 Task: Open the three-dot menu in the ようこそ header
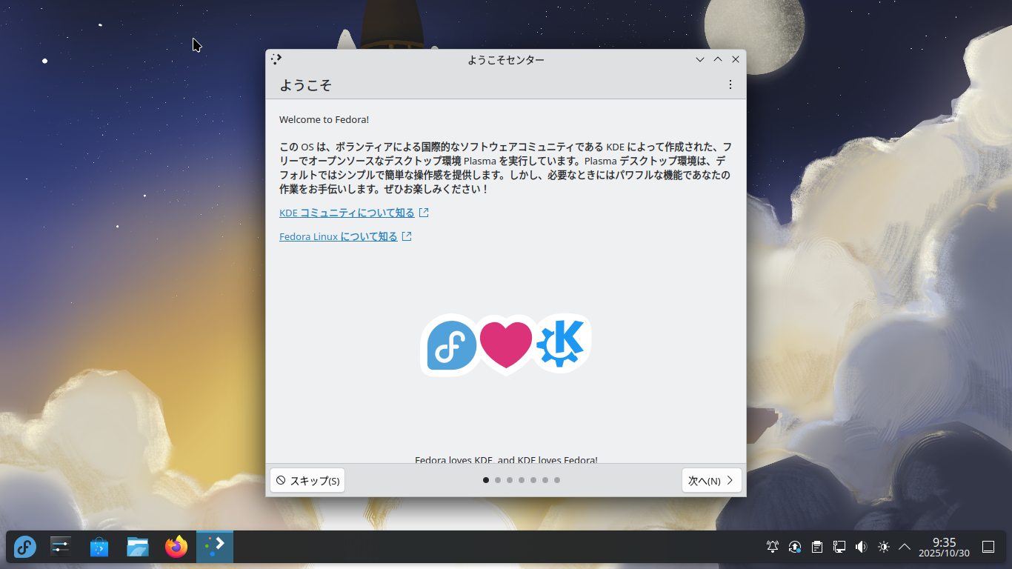point(730,85)
